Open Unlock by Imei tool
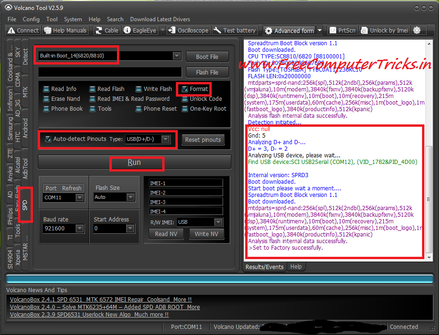 click(x=385, y=30)
